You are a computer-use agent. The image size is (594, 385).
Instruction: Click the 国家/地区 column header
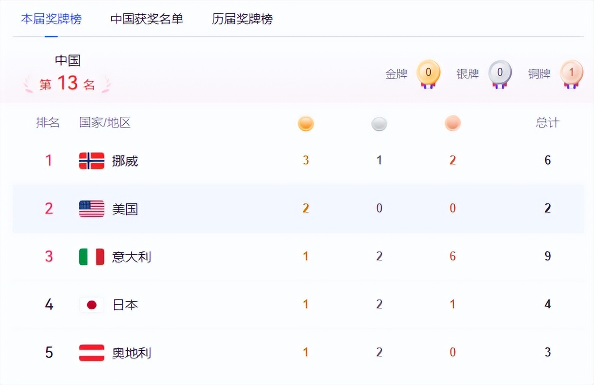point(104,123)
